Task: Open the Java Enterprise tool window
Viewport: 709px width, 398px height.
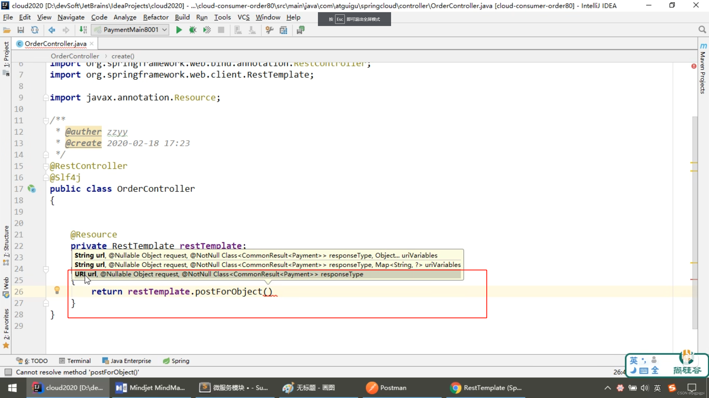Action: (127, 361)
